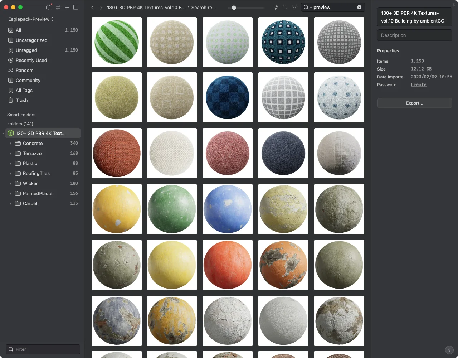Screen dimensions: 458x358
Task: Collapse the 130+ 3D PBR 4K folder
Action: click(x=4, y=133)
